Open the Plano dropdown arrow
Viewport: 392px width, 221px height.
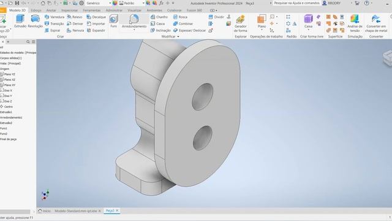(262, 30)
